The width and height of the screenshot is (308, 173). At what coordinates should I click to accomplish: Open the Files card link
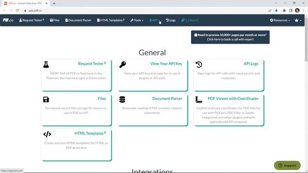[x=102, y=99]
